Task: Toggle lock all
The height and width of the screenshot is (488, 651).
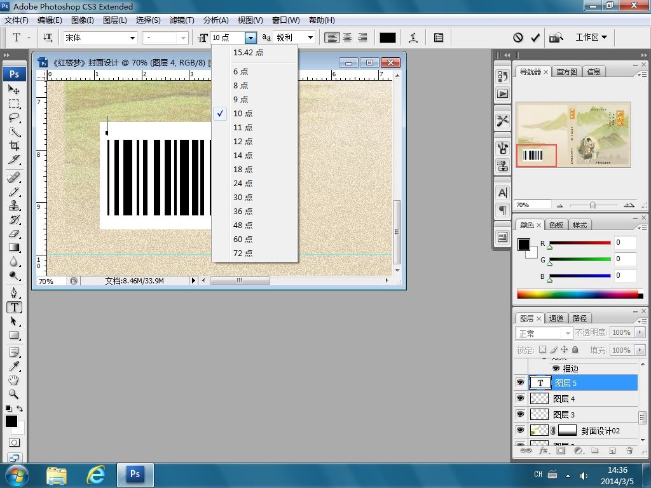Action: [x=575, y=350]
